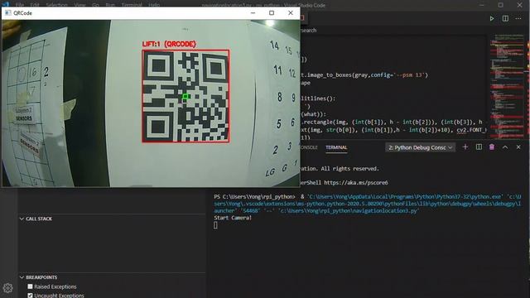The image size is (530, 298).
Task: Open editor More Actions ellipsis menu
Action: pos(518,18)
